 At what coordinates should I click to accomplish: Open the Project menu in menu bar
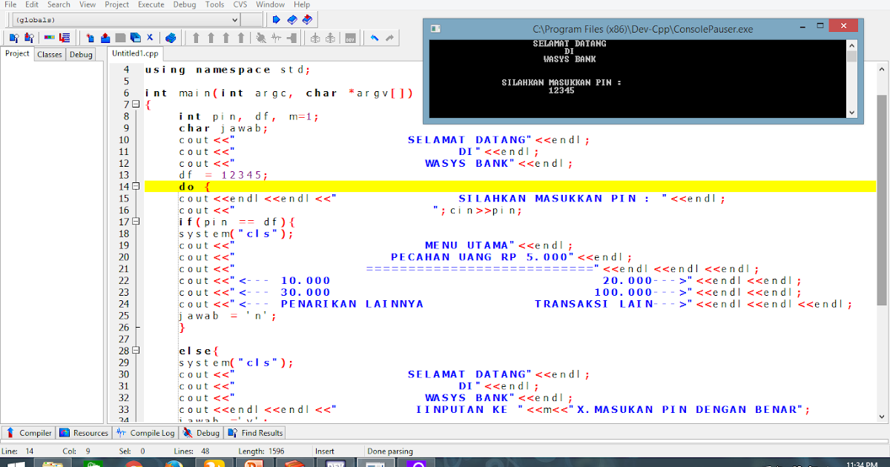coord(117,4)
